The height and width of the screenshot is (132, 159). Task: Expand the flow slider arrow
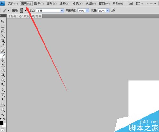pos(107,11)
